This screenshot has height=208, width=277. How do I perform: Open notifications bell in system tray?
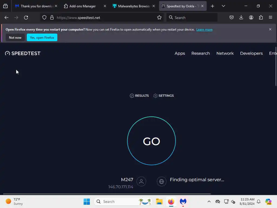coord(259,201)
